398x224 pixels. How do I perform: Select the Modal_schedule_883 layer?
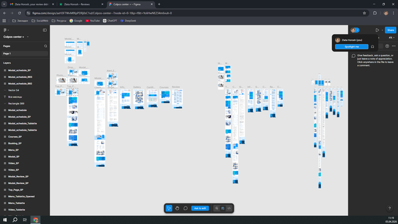click(x=20, y=77)
